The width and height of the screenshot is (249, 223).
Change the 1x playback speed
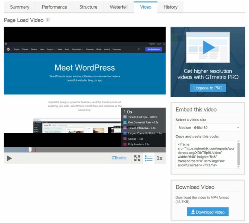160,158
